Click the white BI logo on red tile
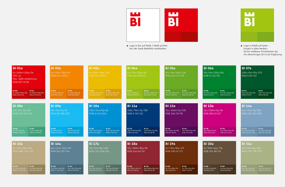Screen dimensions: 285x187 click(x=173, y=19)
